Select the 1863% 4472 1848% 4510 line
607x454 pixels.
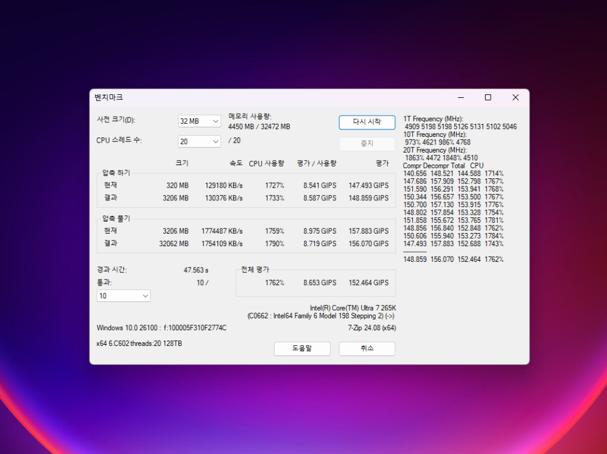(x=441, y=158)
